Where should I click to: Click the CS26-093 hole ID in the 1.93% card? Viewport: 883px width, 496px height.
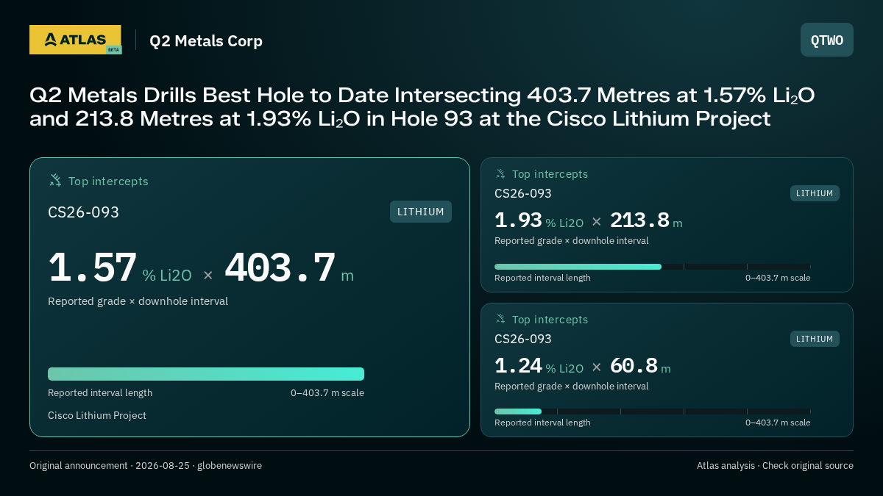[522, 193]
